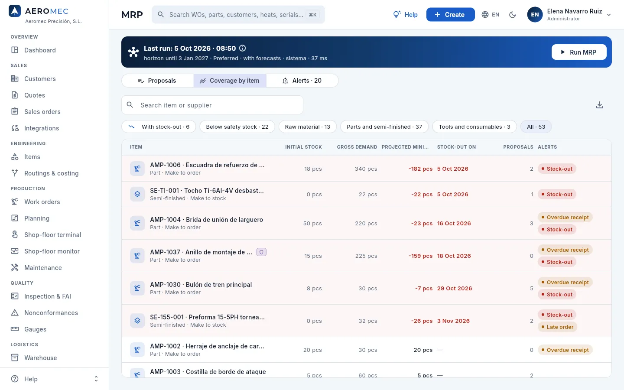Open Customers in the sidebar
This screenshot has width=624, height=390.
click(54, 79)
